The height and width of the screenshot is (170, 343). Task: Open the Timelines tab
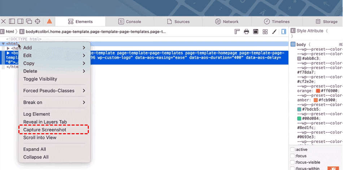(x=277, y=22)
